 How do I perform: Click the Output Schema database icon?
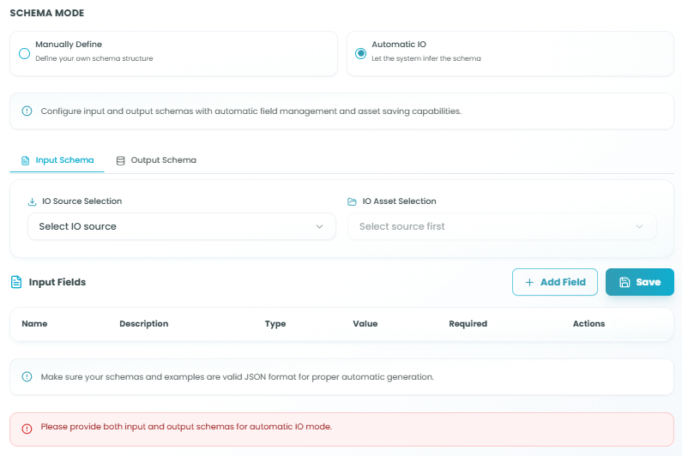[121, 160]
